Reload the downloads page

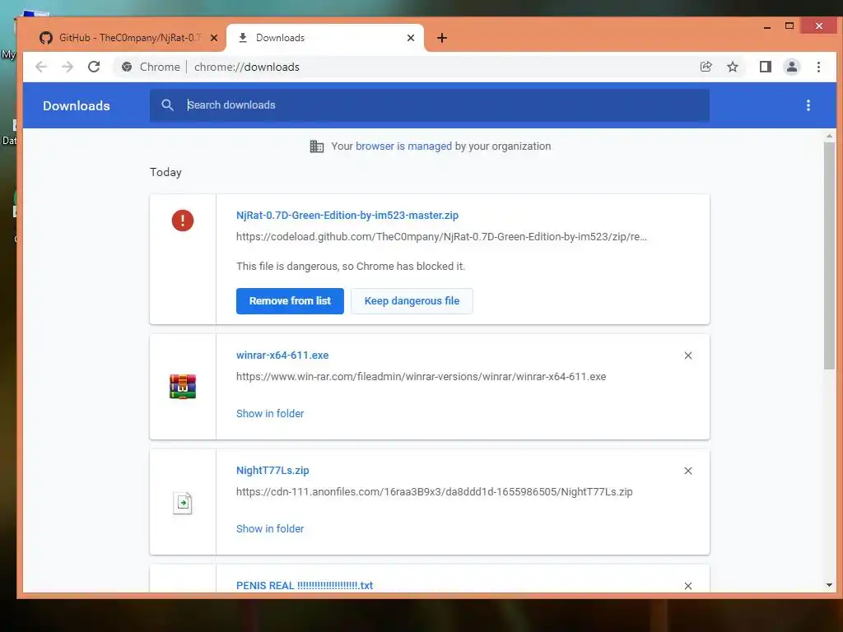(94, 67)
